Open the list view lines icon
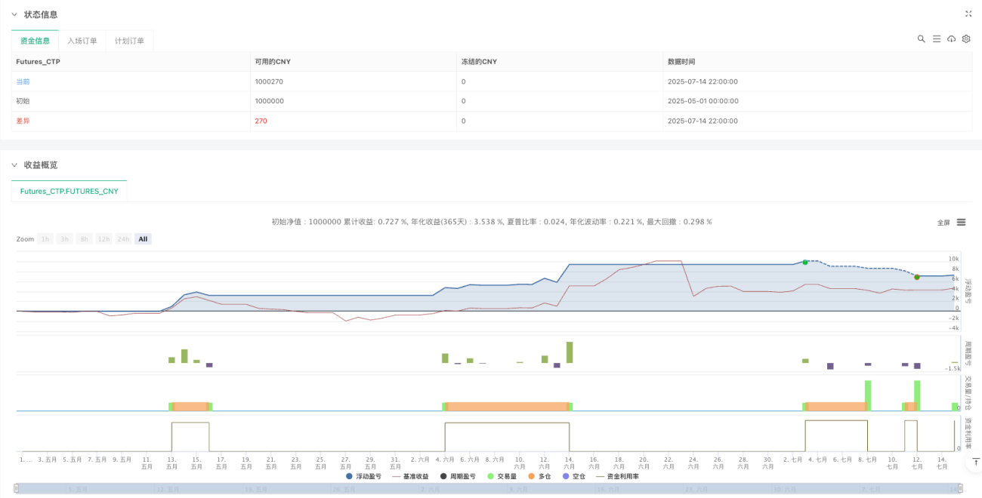The height and width of the screenshot is (498, 982). pyautogui.click(x=937, y=38)
